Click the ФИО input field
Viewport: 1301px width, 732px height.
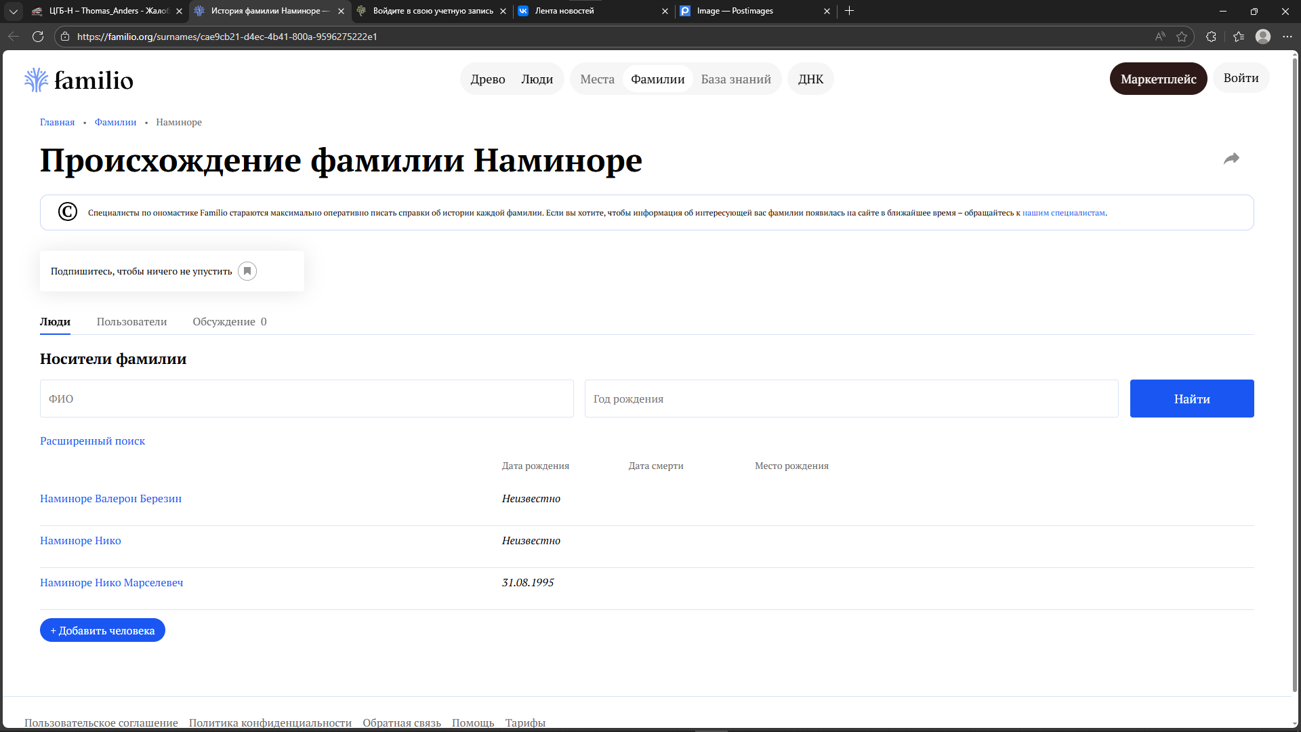click(306, 399)
